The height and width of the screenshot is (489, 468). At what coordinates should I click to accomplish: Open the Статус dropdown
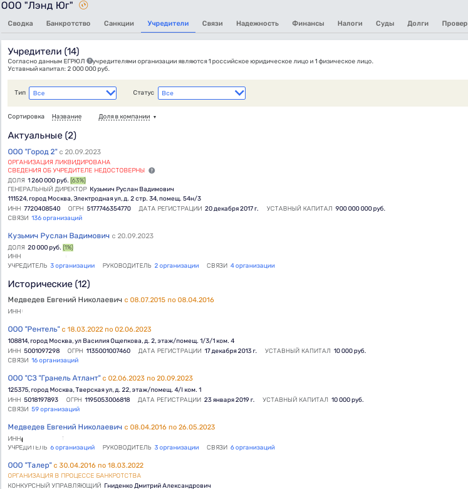[202, 93]
